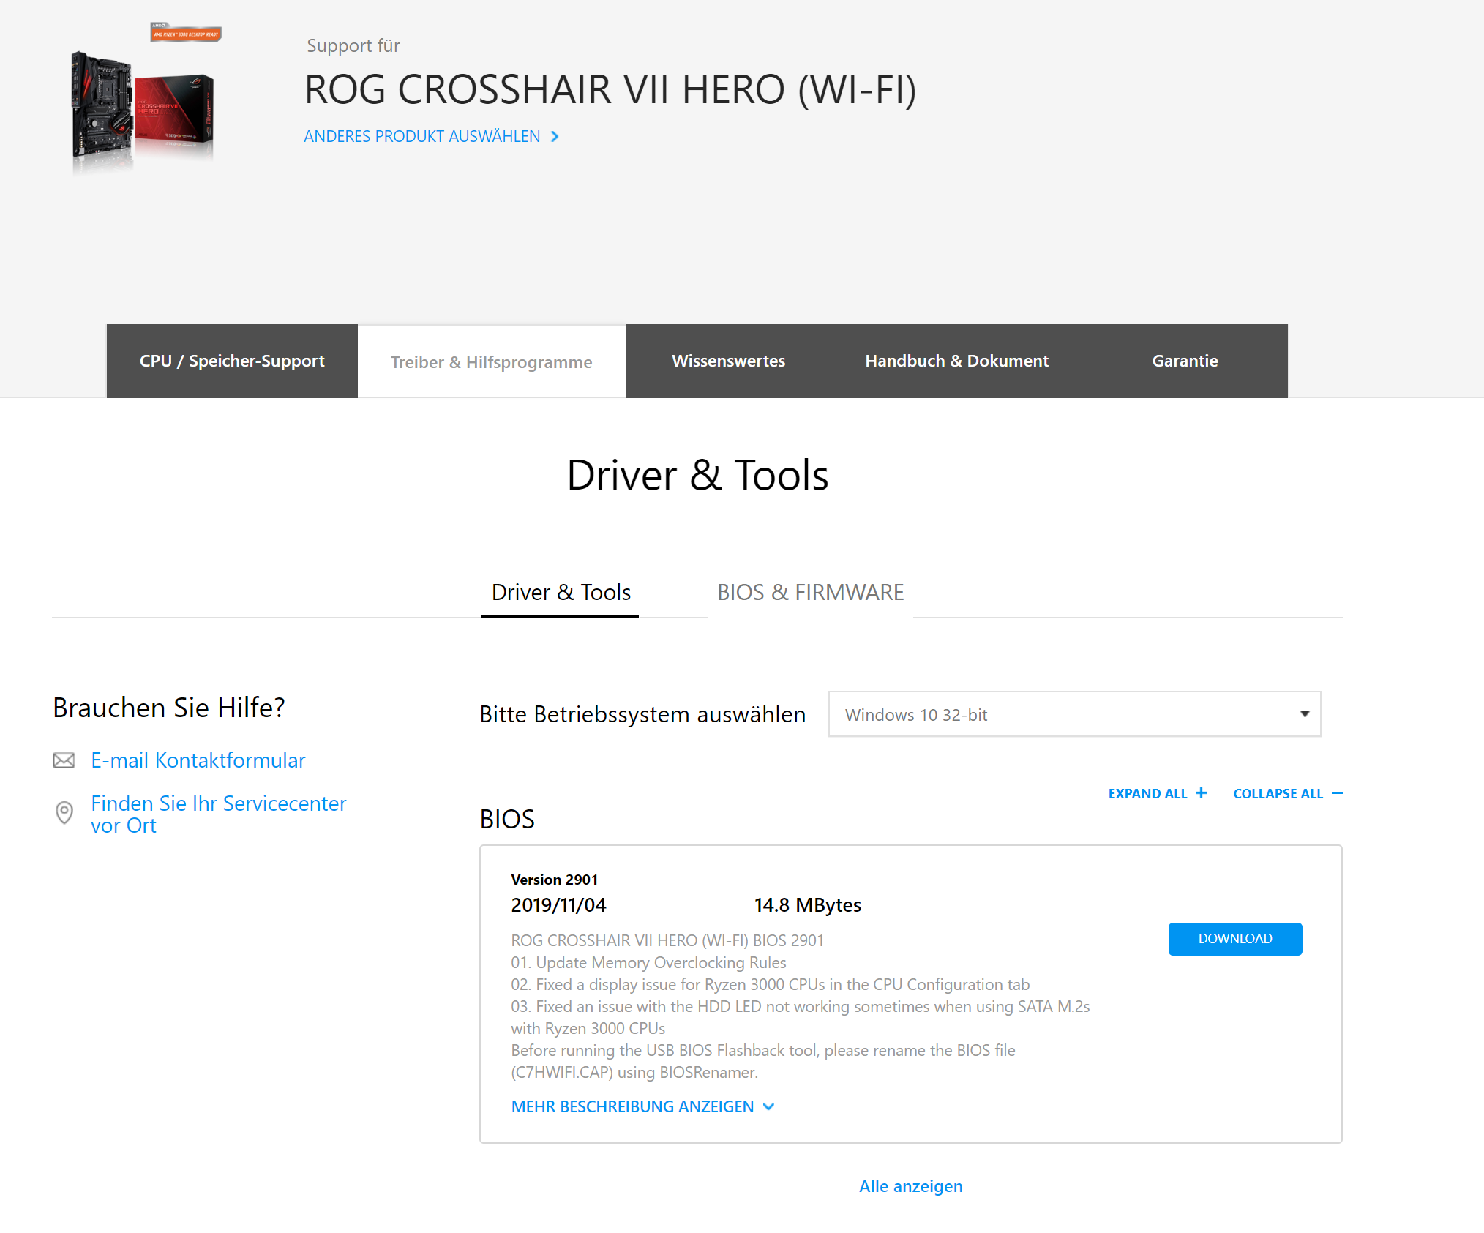Select the Wissenswertes tab
Screen dimensions: 1484x1233
tap(728, 361)
